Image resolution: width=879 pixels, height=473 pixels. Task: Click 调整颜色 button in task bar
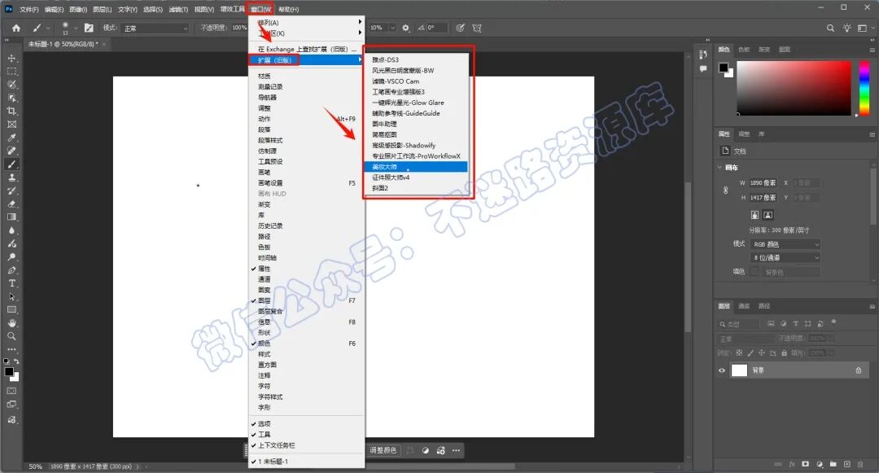coord(383,450)
